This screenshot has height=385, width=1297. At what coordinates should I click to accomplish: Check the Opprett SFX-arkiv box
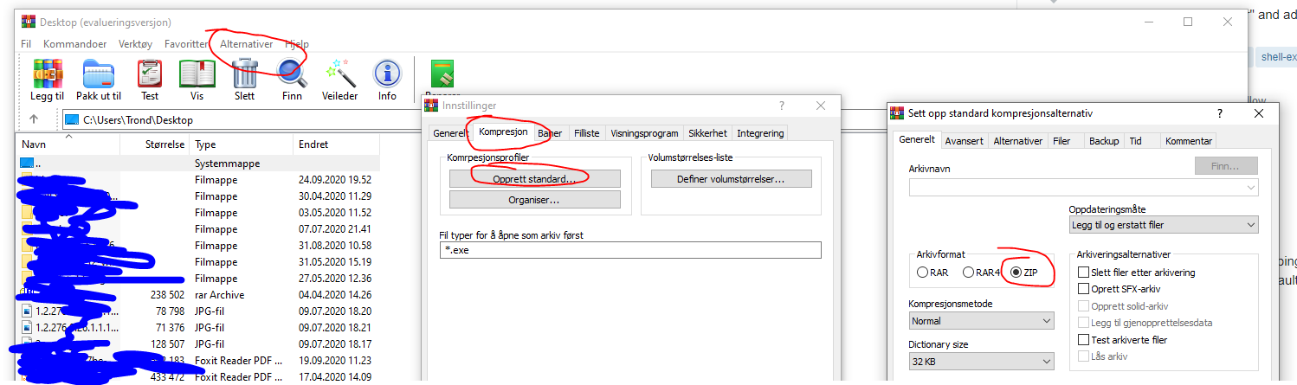1084,289
